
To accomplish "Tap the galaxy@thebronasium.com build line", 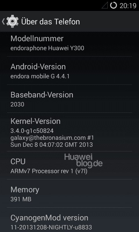I will 52,138.
